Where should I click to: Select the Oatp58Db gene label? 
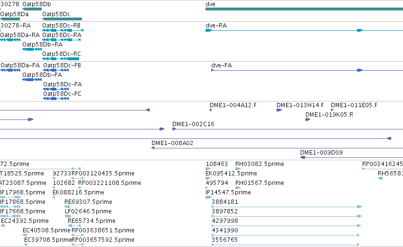36,4
